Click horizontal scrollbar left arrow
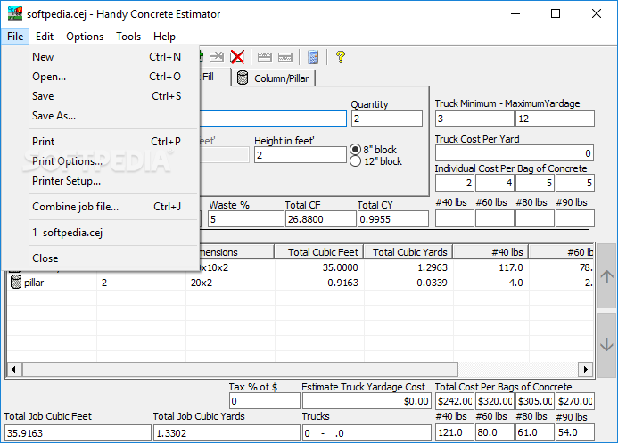The width and height of the screenshot is (618, 443). click(14, 369)
